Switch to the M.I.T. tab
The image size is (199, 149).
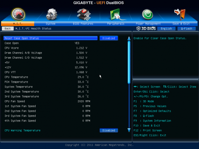(x=18, y=24)
